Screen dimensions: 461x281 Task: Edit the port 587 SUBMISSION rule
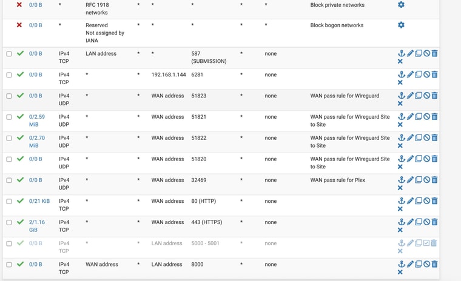(410, 53)
